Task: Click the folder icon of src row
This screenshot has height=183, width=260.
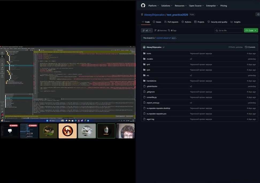Action: point(144,75)
